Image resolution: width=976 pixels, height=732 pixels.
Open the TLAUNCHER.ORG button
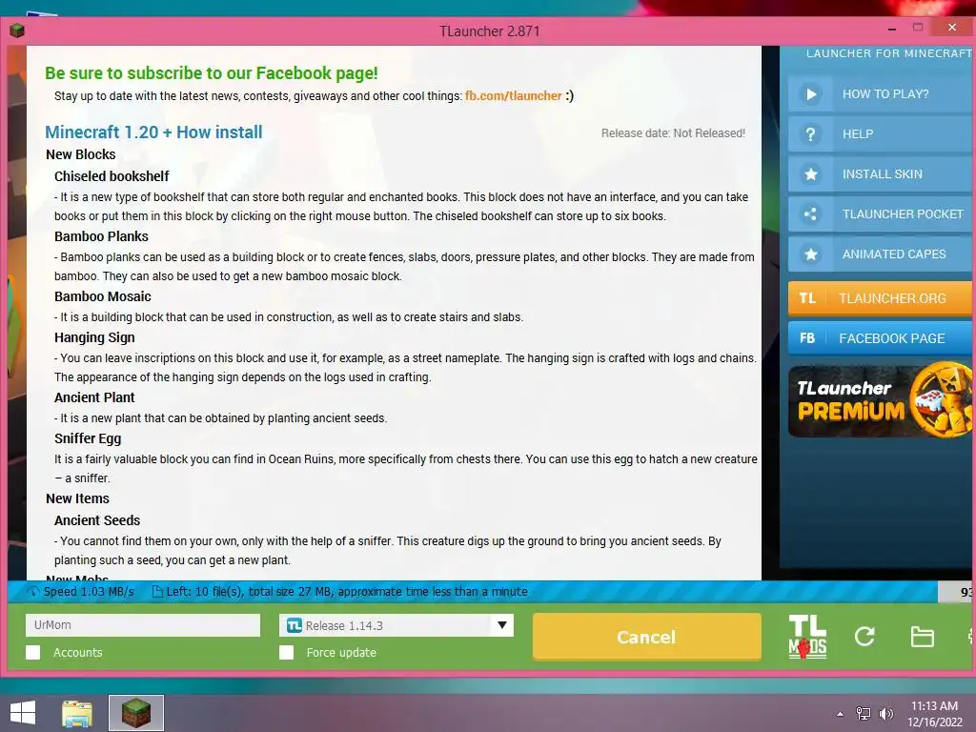pyautogui.click(x=881, y=298)
